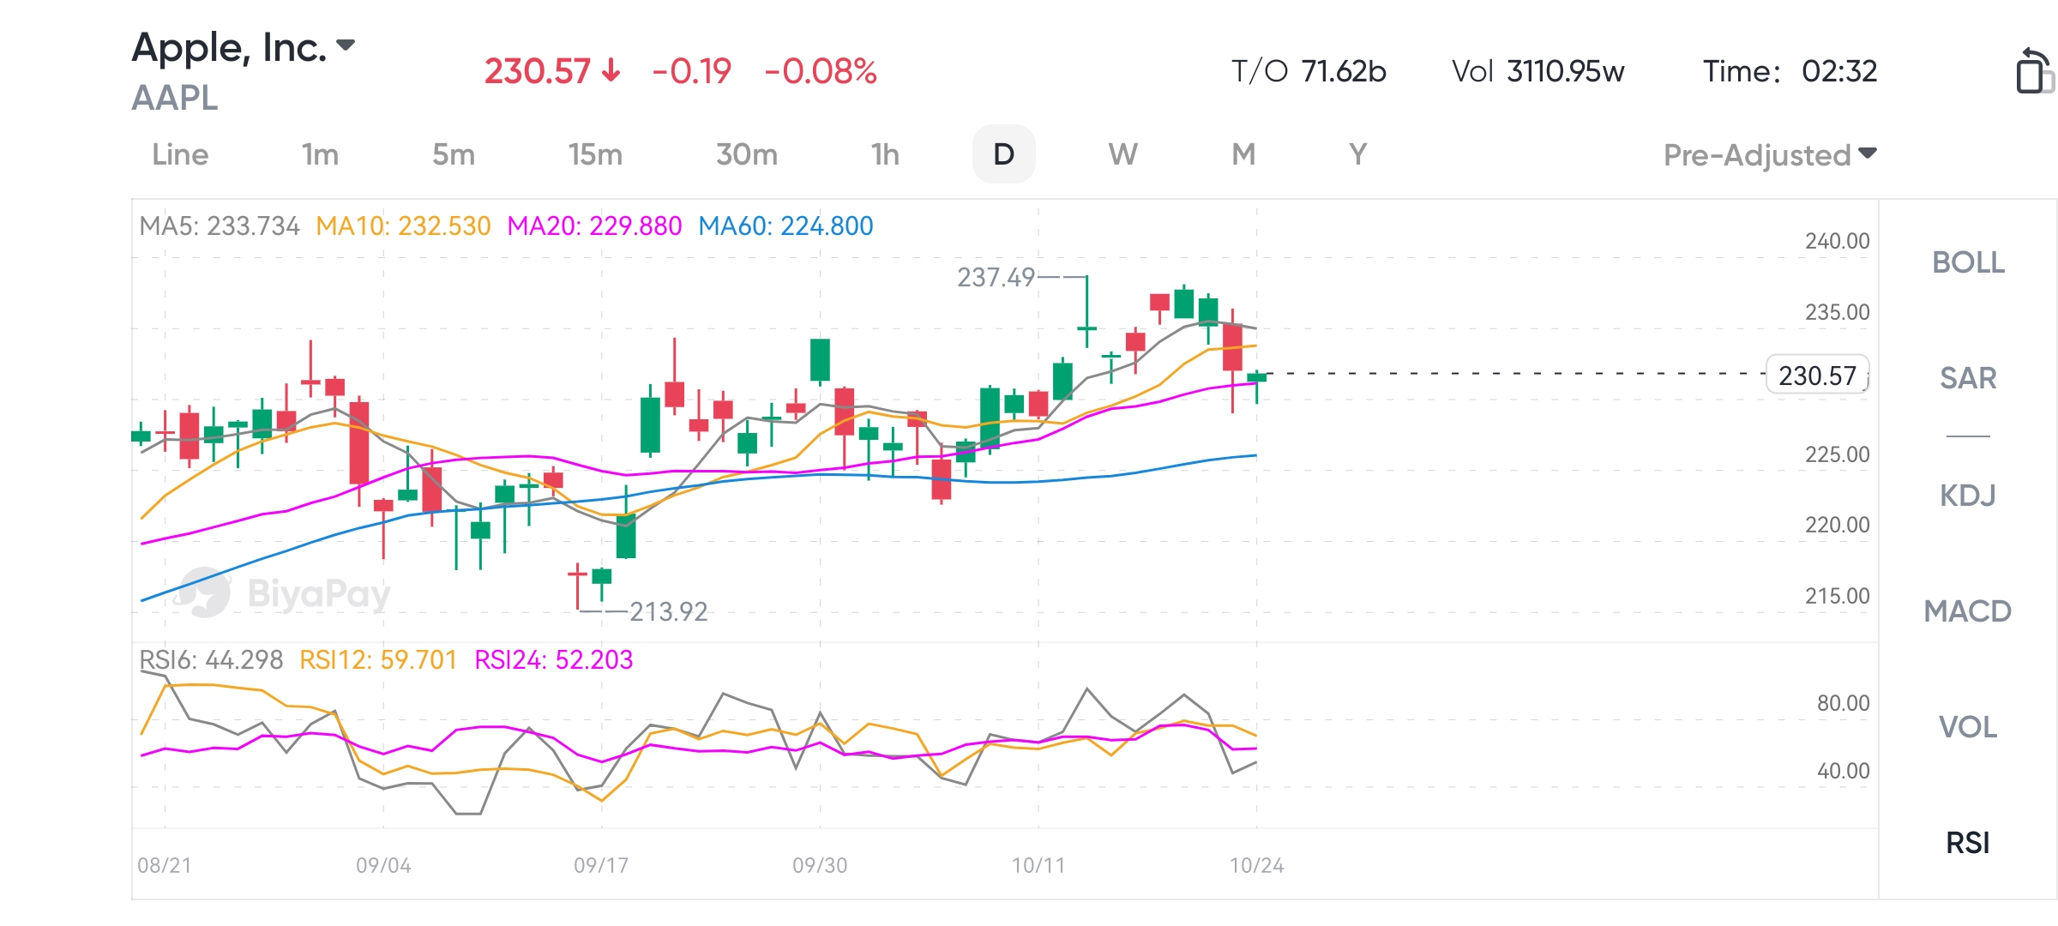The width and height of the screenshot is (2058, 926).
Task: Select the D daily timeframe tab
Action: tap(1003, 154)
